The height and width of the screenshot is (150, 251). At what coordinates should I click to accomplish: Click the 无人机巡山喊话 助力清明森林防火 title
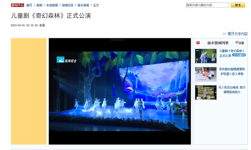click(232, 90)
